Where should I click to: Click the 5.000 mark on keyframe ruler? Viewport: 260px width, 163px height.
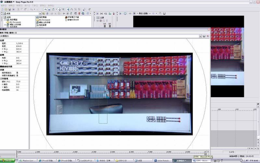tap(112, 152)
